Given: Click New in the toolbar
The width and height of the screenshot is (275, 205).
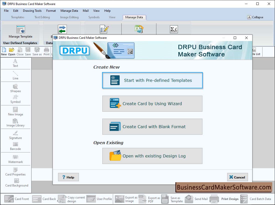Looking at the screenshot, I should pos(4,52).
